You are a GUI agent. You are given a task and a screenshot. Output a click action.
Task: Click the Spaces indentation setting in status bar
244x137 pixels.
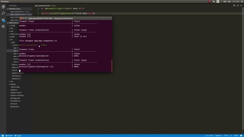pos(218,135)
